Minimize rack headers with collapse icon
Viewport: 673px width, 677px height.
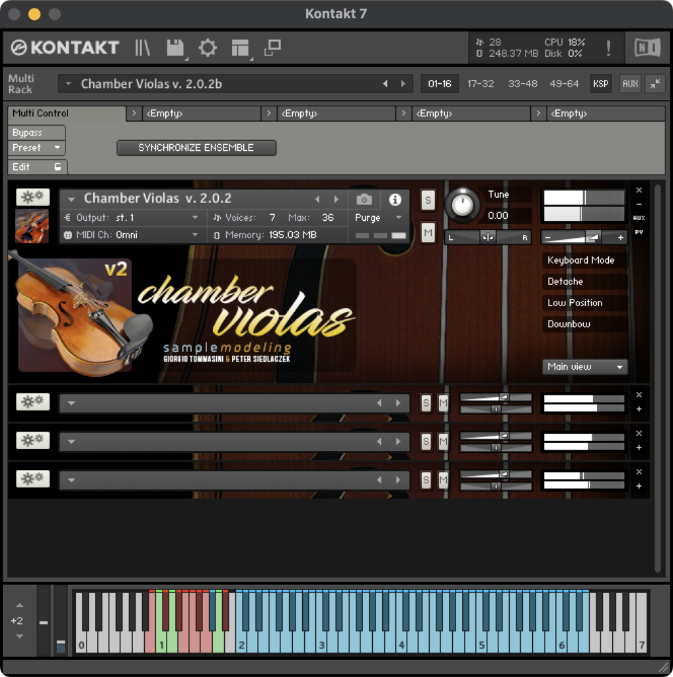pyautogui.click(x=655, y=84)
